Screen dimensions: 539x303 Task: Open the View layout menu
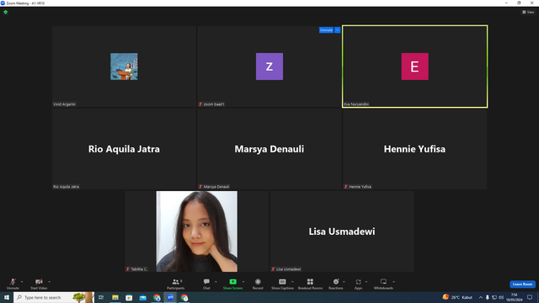click(528, 12)
